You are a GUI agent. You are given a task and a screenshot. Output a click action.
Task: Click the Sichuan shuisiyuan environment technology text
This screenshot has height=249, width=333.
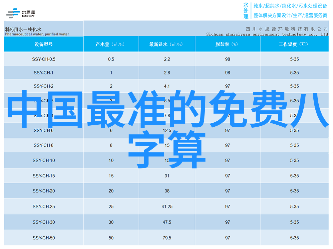[x=267, y=34]
